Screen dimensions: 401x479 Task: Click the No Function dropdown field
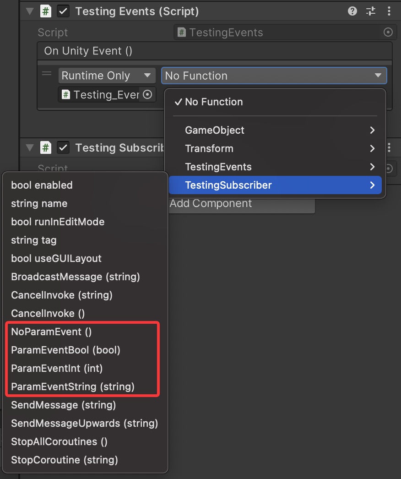[273, 76]
